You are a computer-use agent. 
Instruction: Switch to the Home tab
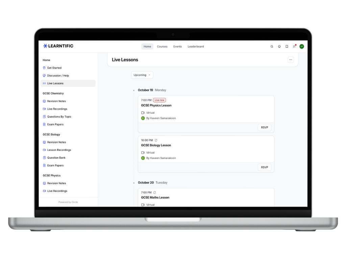click(x=147, y=47)
